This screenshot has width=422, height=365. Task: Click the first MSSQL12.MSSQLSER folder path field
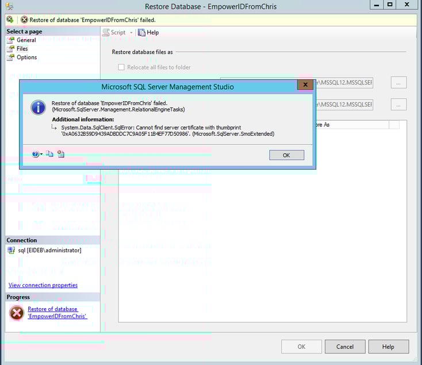tap(343, 83)
